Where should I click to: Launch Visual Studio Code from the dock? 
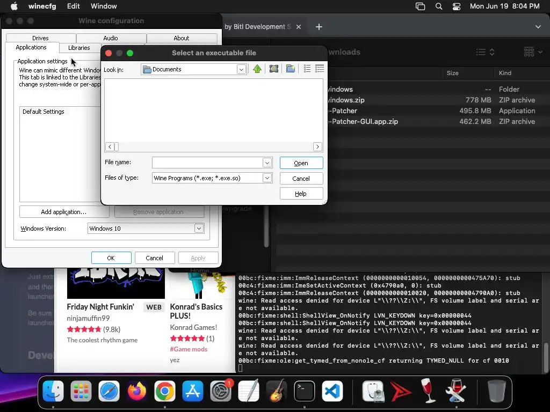coord(332,391)
